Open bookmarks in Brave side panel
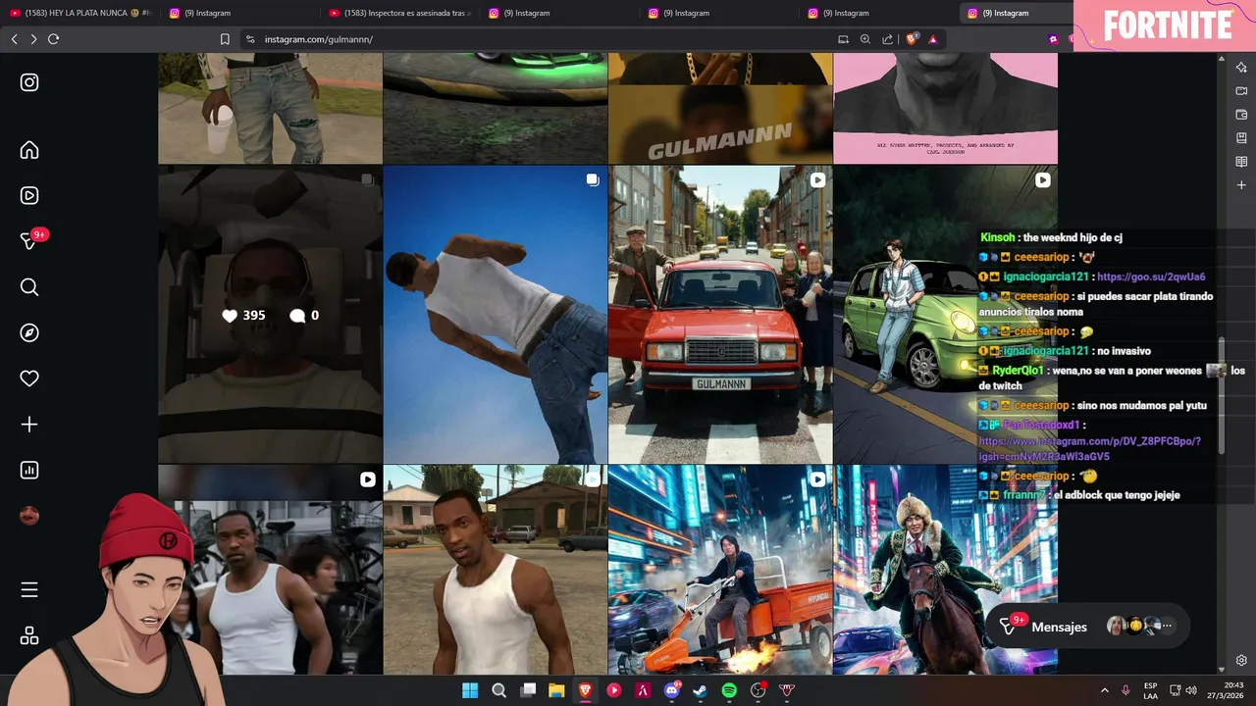Viewport: 1256px width, 706px height. coord(1241,137)
